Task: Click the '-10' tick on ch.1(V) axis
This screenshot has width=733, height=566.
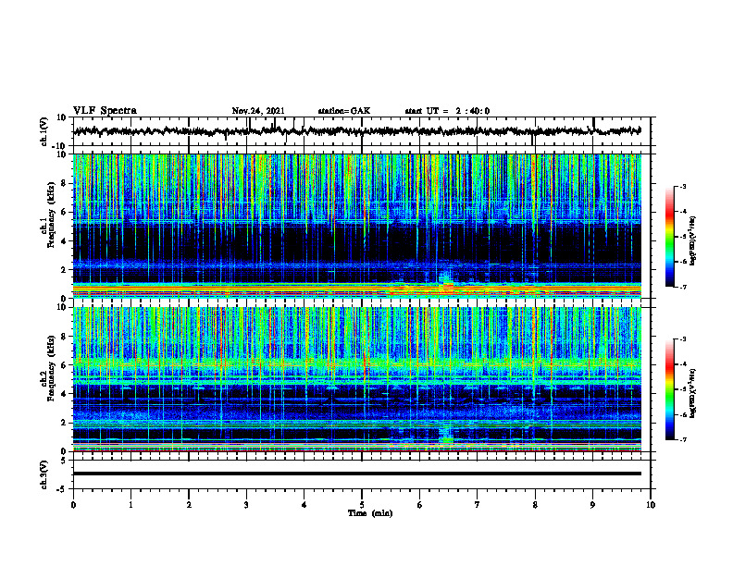Action: point(60,146)
